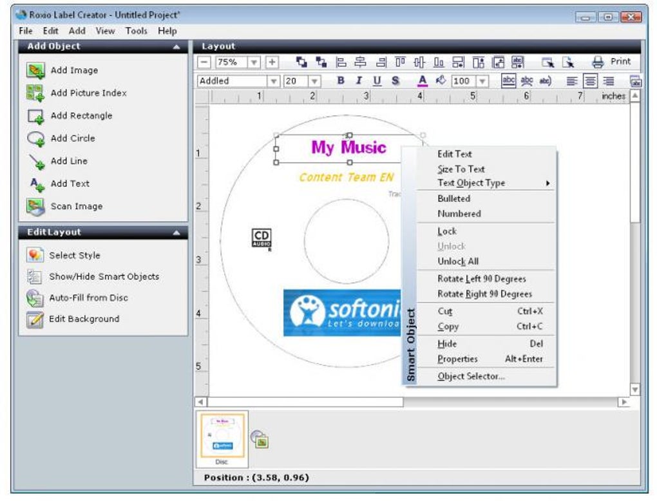Toggle italic text formatting

(359, 80)
